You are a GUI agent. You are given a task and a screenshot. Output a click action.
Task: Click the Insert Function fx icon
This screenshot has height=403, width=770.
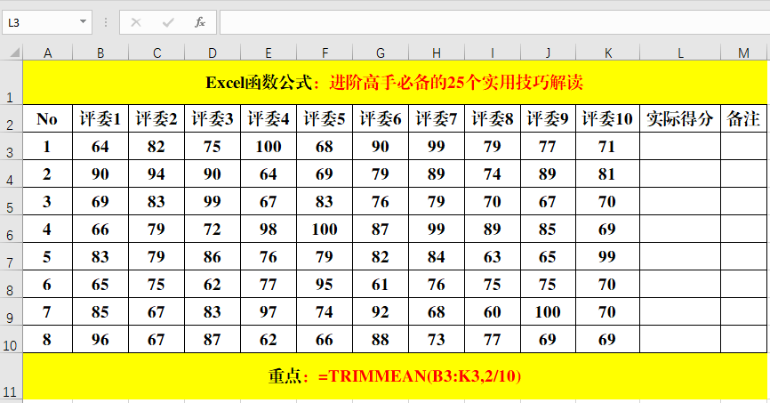coord(199,22)
